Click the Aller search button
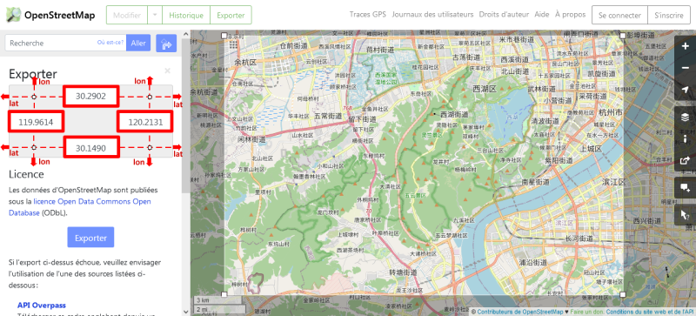This screenshot has width=696, height=316. point(138,44)
